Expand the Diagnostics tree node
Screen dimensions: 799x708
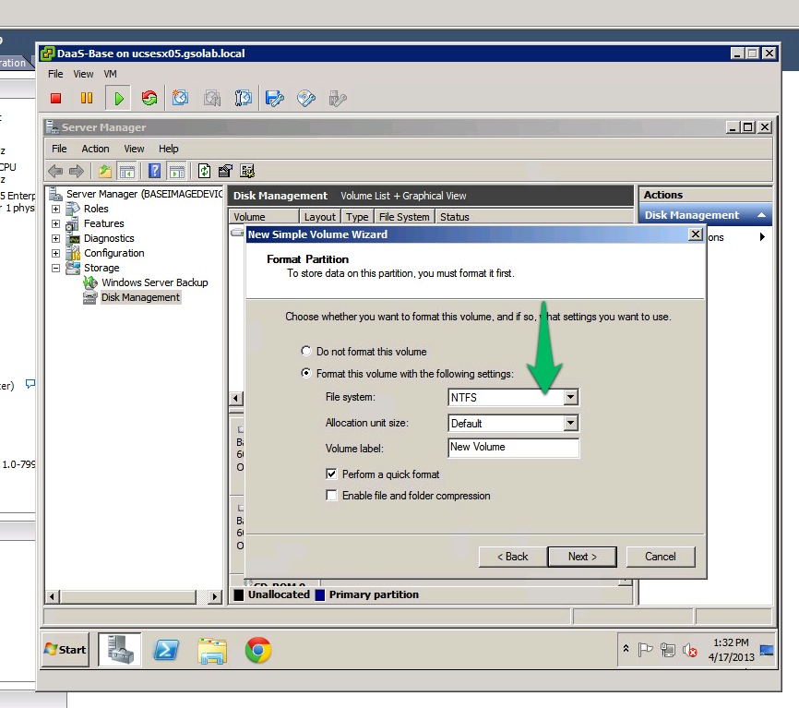point(56,238)
